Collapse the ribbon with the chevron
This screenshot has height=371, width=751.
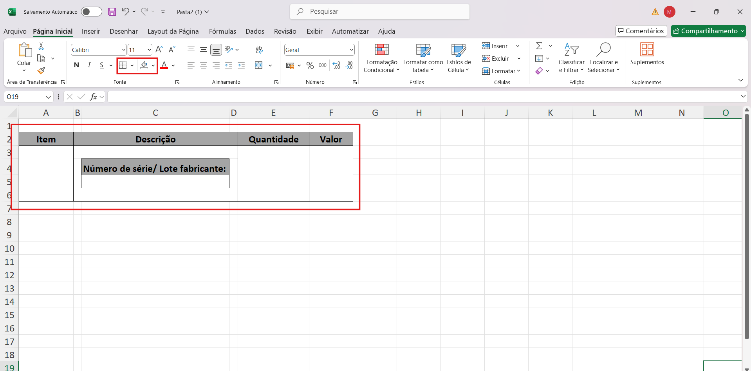[740, 80]
